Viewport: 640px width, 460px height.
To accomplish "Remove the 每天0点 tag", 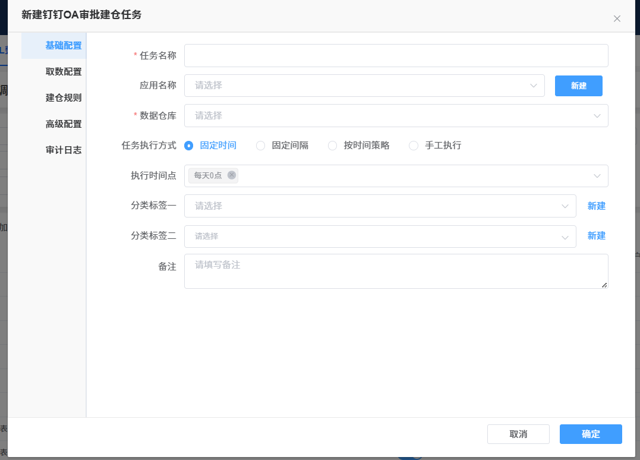I will (232, 175).
